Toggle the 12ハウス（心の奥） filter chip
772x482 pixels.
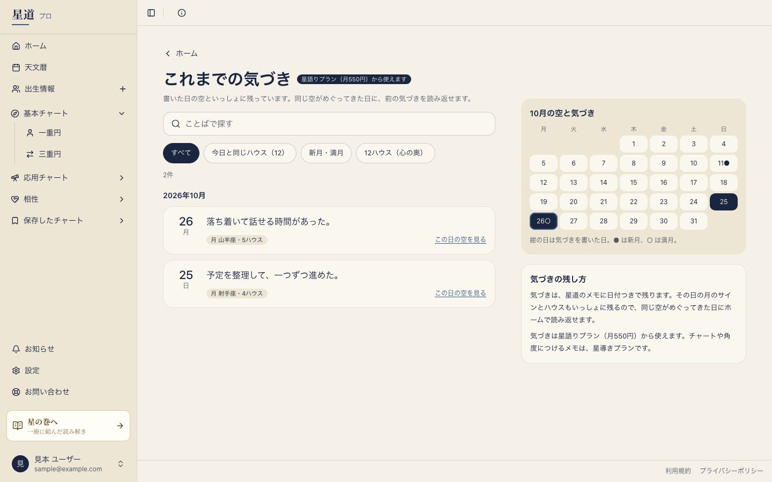[x=396, y=153]
